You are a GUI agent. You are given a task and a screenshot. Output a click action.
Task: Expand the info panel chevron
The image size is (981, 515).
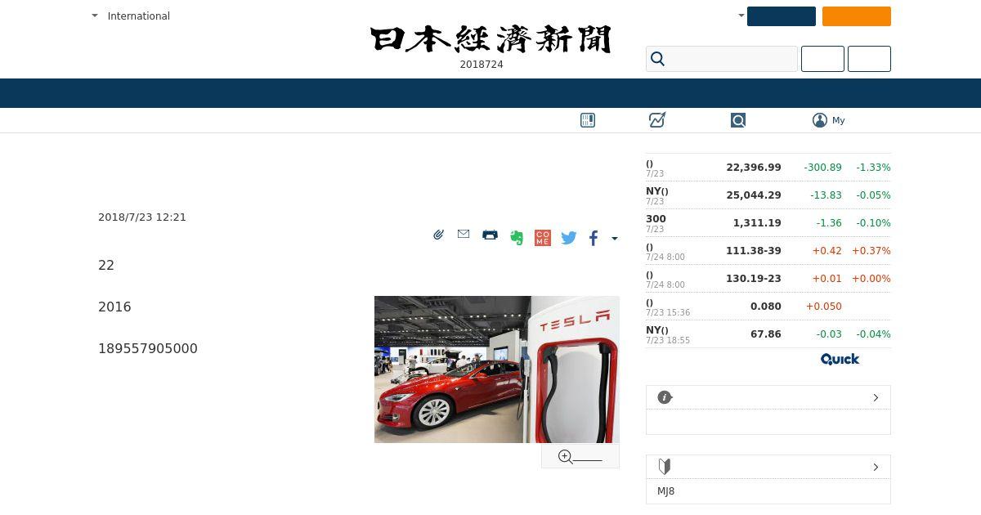[x=876, y=397]
